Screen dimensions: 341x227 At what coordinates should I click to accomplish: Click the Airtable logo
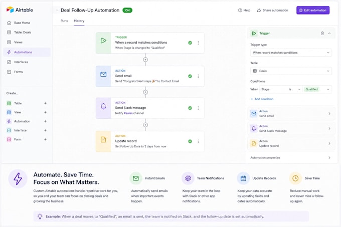click(x=20, y=10)
